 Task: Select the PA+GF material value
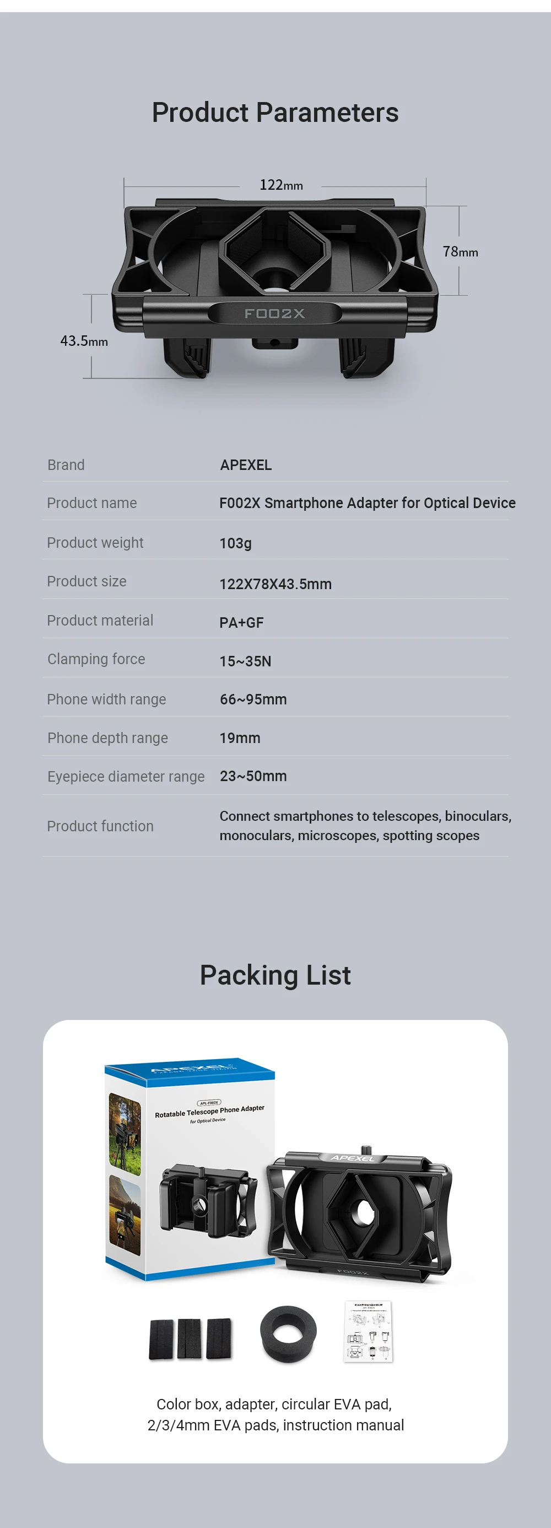241,623
